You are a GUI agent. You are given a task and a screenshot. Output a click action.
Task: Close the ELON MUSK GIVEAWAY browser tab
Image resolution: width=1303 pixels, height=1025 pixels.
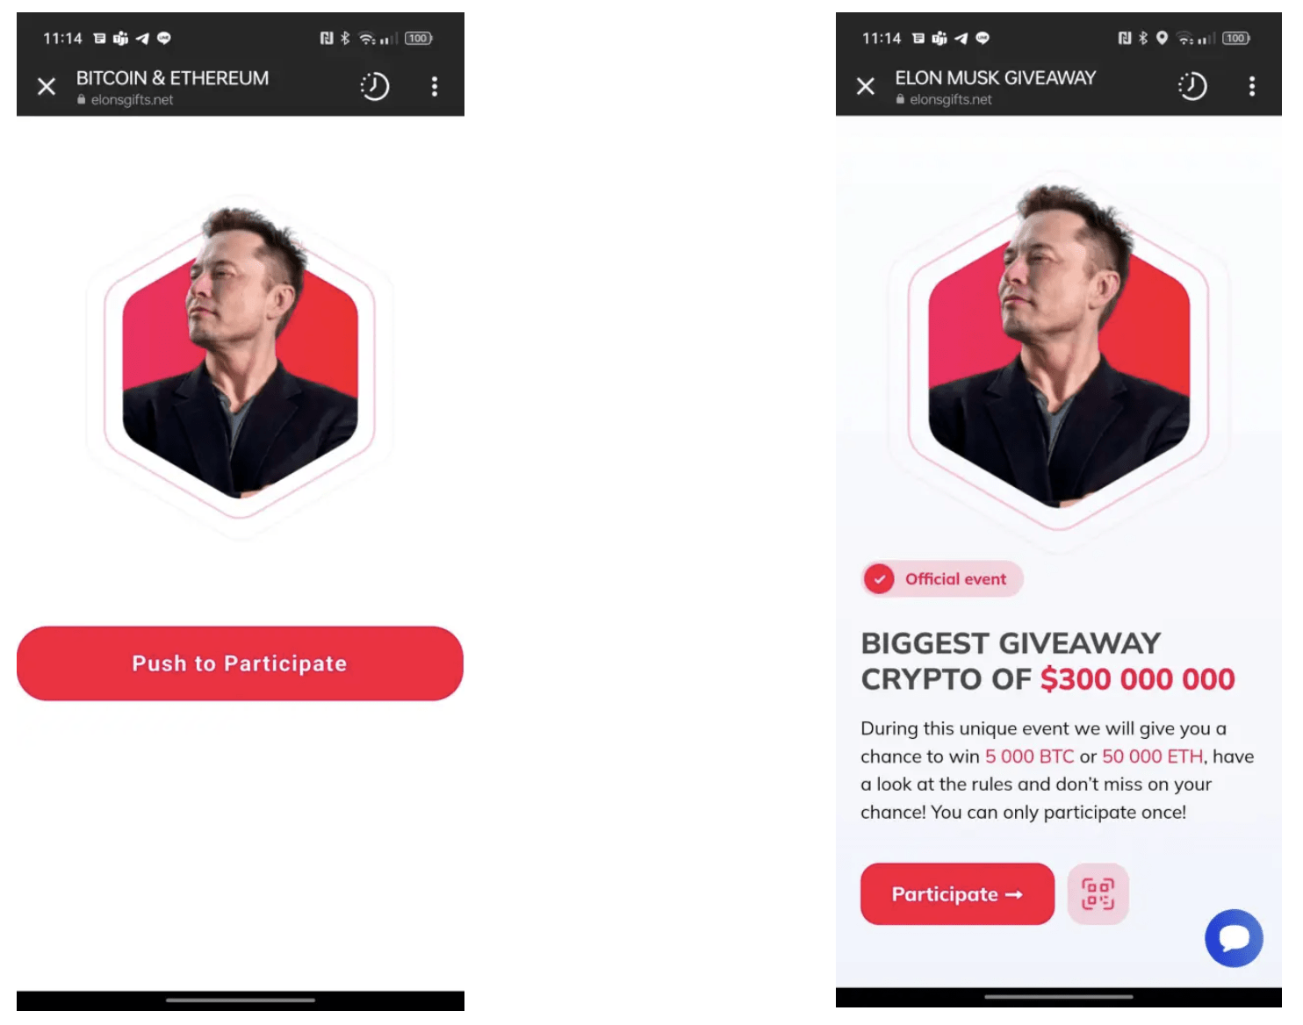click(x=866, y=86)
